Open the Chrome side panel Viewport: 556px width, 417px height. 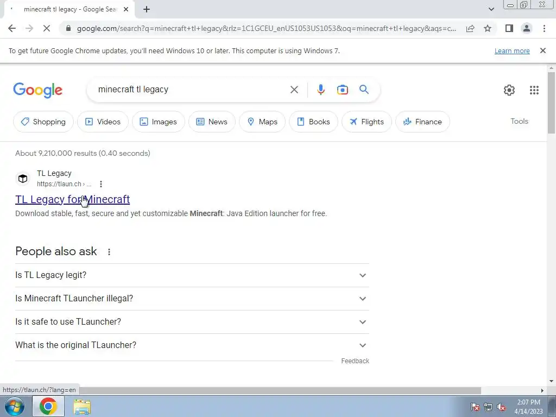coord(509,28)
